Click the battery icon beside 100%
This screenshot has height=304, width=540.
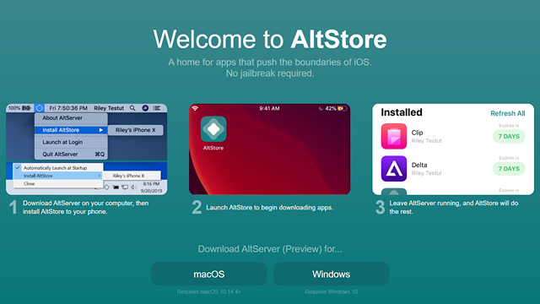pos(26,108)
